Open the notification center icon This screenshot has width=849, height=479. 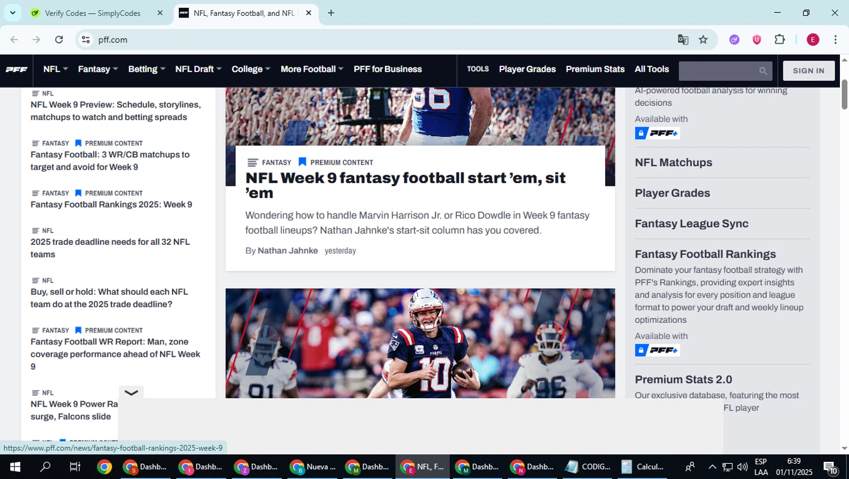(830, 467)
